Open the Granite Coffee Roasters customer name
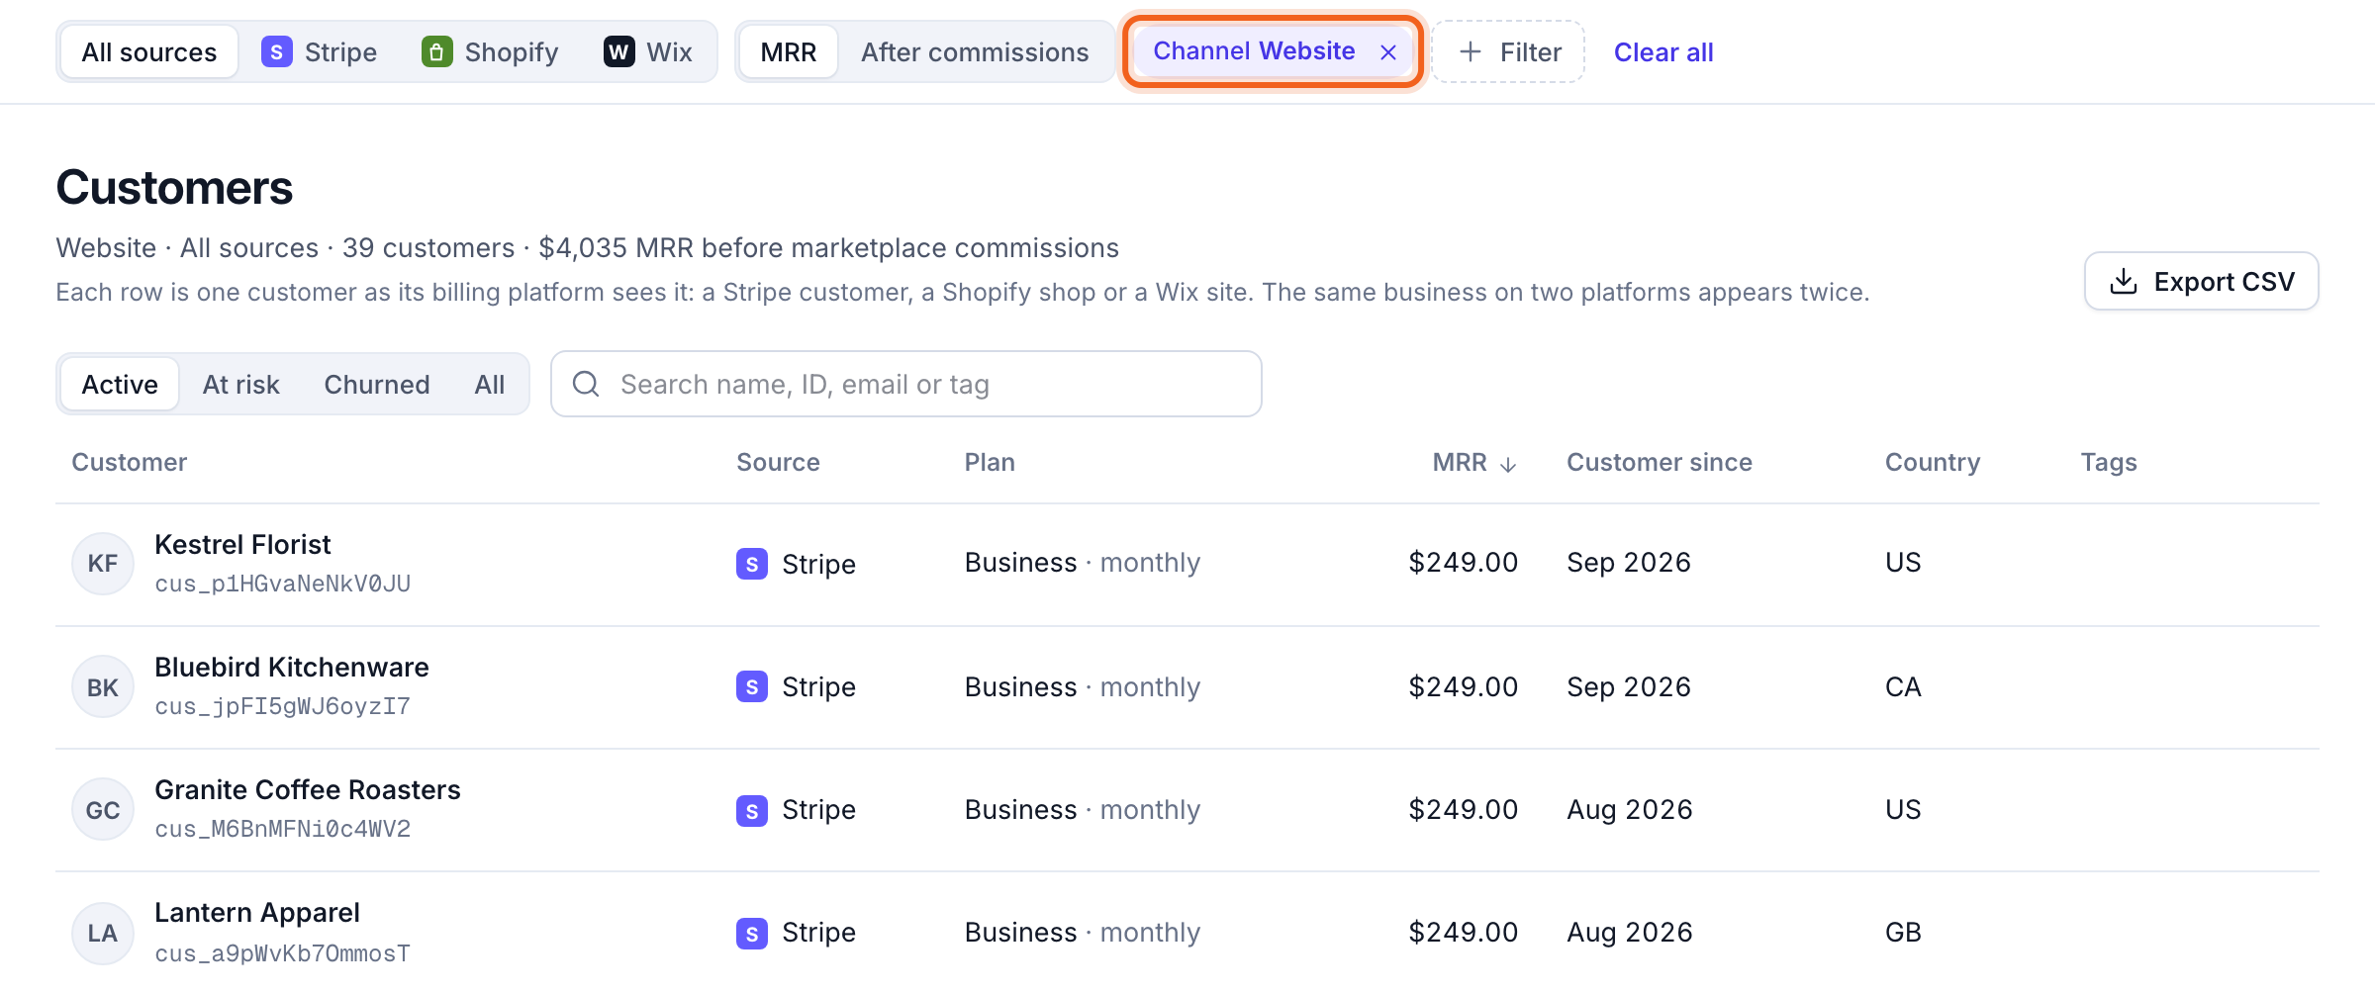The height and width of the screenshot is (993, 2375). (x=308, y=789)
